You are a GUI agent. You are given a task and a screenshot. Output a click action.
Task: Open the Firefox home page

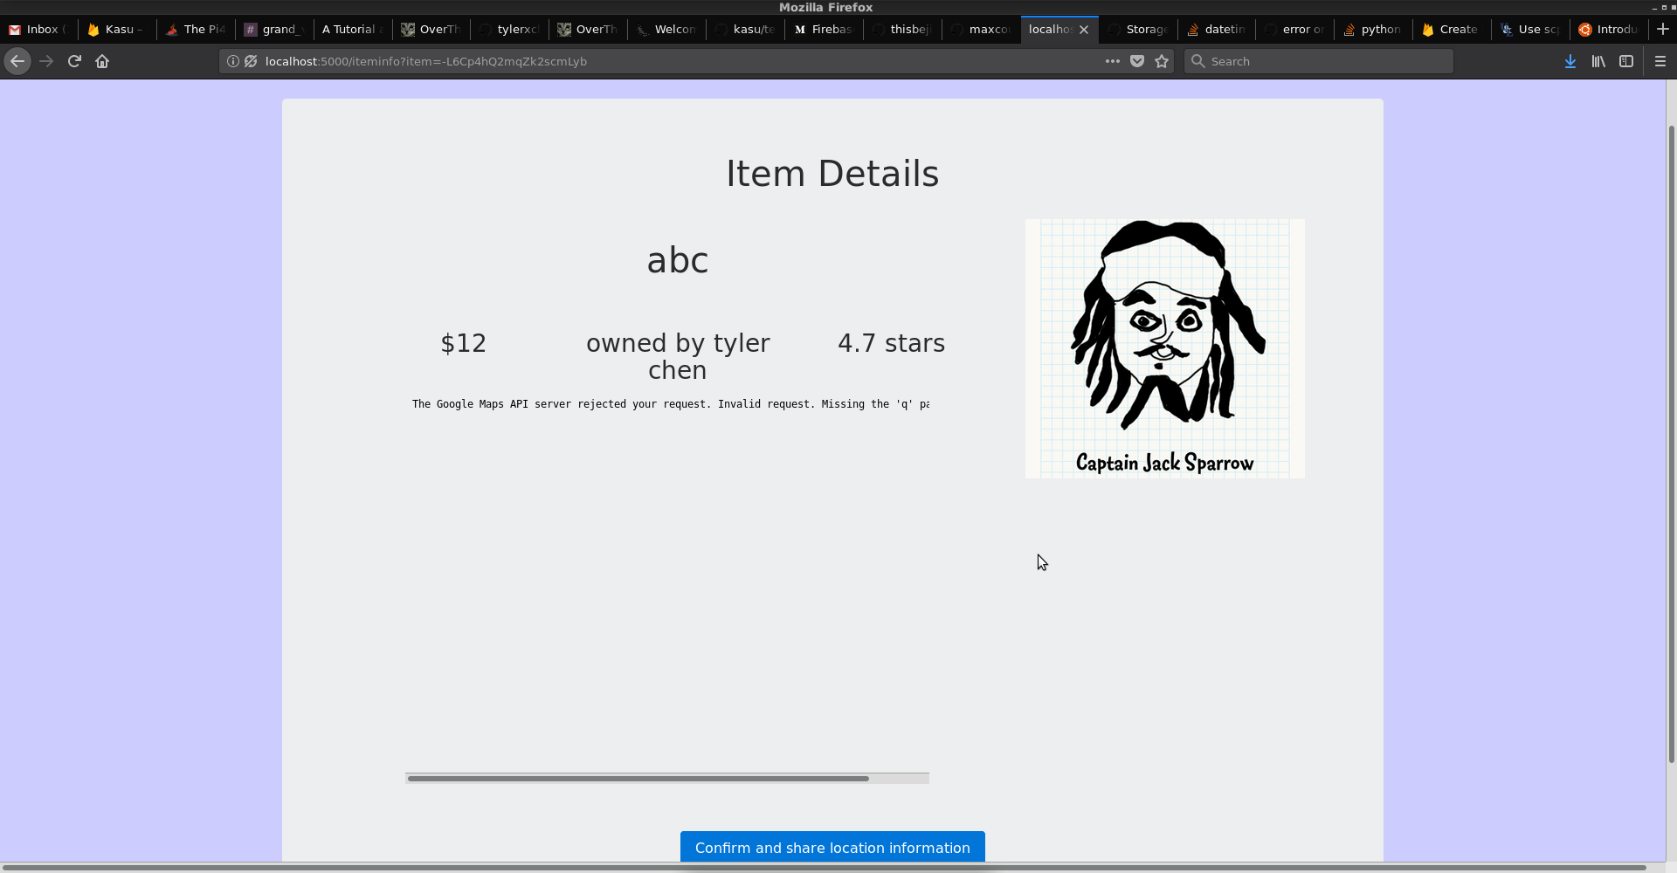[102, 61]
